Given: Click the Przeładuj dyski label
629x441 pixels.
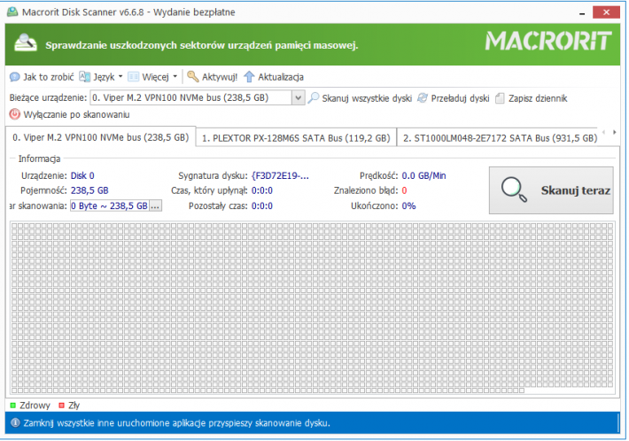Looking at the screenshot, I should [460, 98].
